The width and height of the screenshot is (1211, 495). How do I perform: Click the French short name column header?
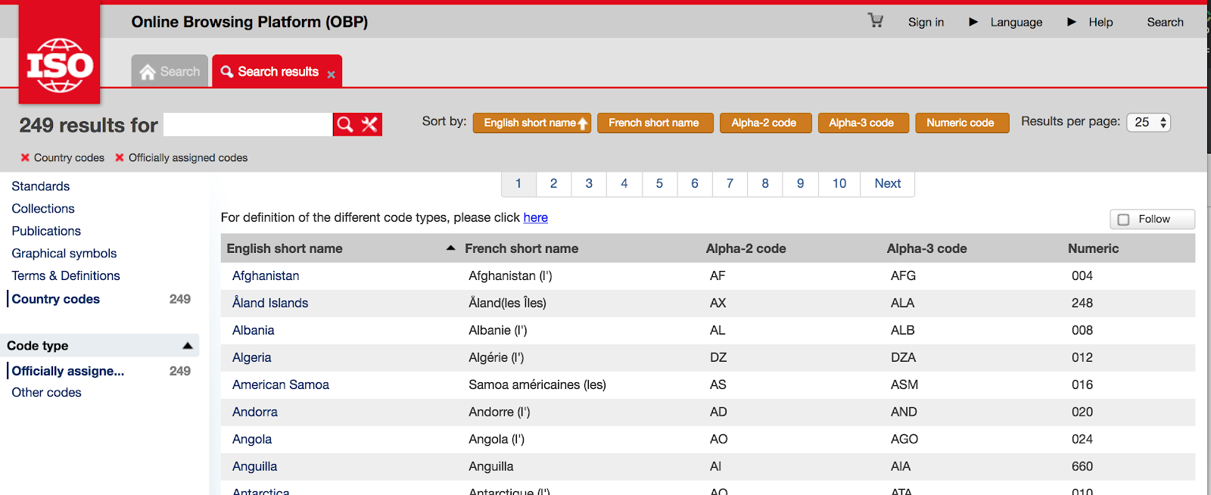(521, 248)
